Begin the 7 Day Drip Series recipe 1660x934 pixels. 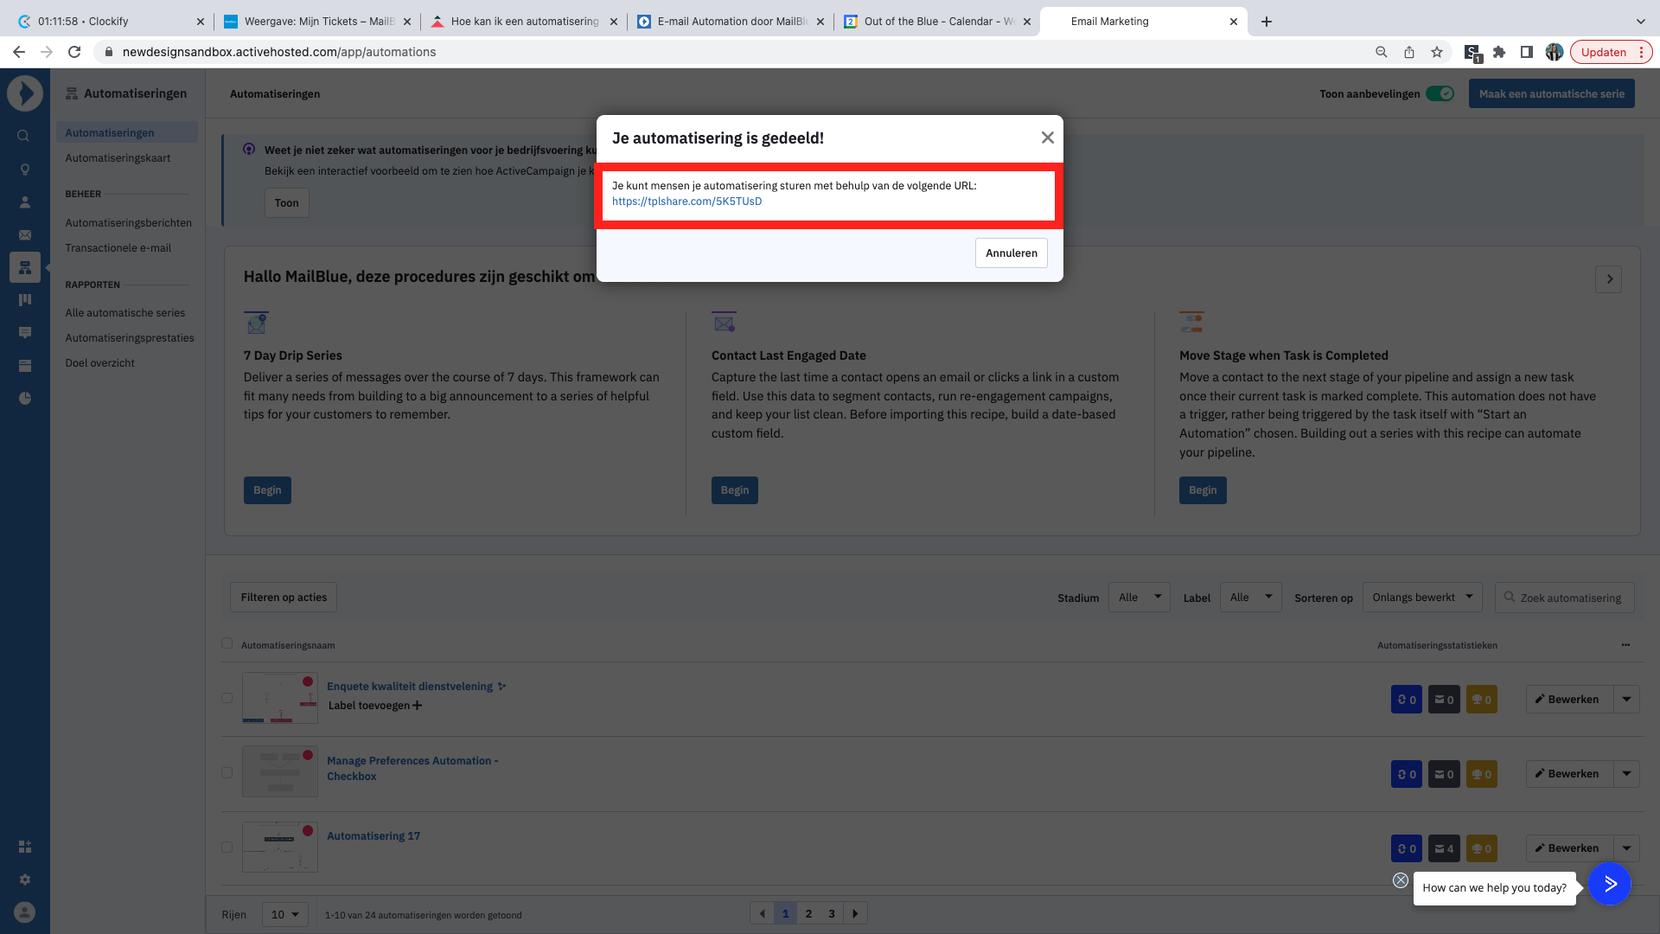pos(267,490)
